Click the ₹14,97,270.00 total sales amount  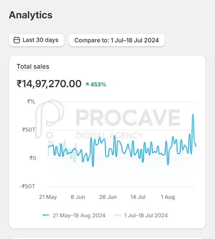tap(49, 84)
